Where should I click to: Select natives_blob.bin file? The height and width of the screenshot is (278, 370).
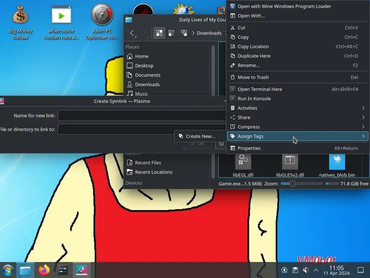point(337,165)
